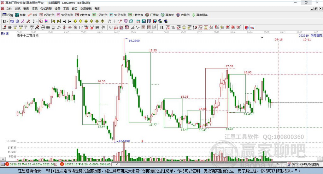Click the red pen drawing tool icon
The image size is (323, 174).
(4, 28)
